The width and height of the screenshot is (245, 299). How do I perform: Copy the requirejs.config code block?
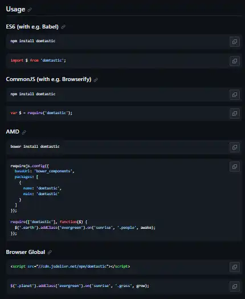pos(235,167)
